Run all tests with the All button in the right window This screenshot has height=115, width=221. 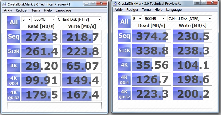click(x=124, y=22)
